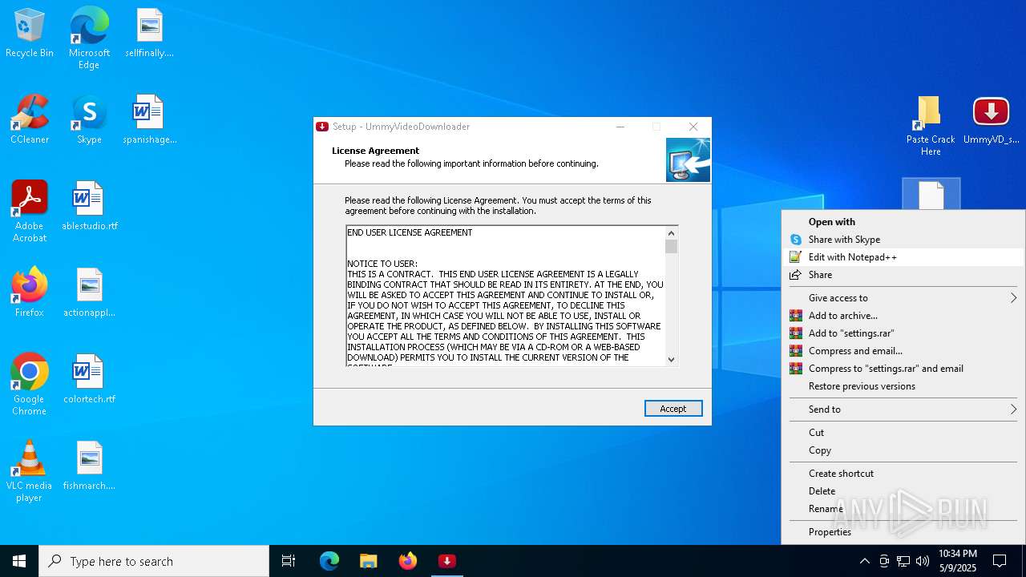Open Task View on the taskbar

pos(289,561)
